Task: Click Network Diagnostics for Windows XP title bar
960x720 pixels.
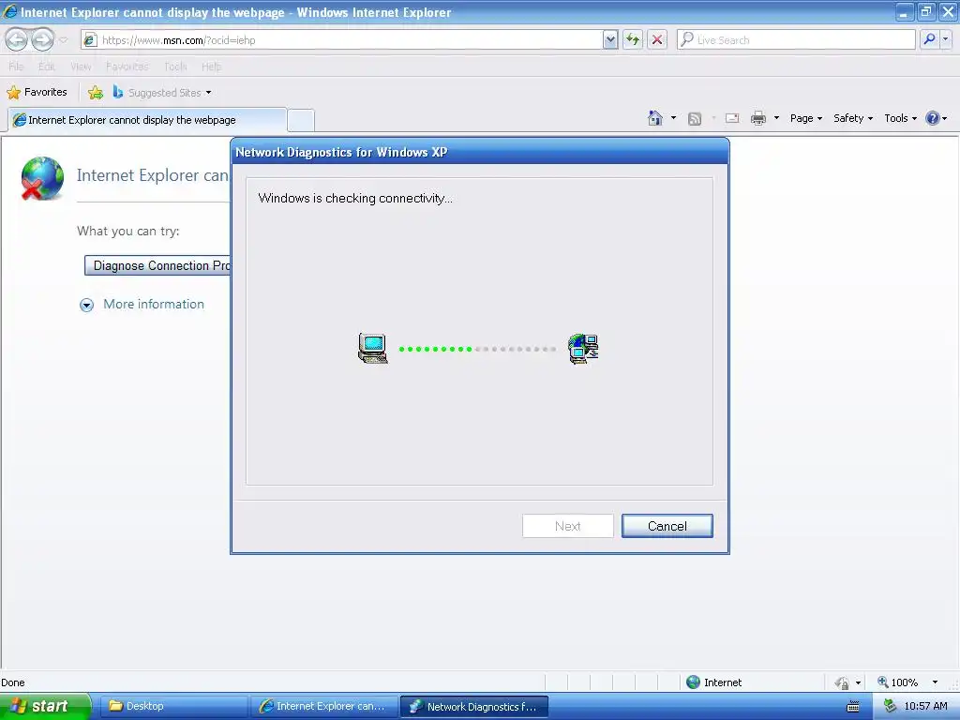Action: point(479,152)
